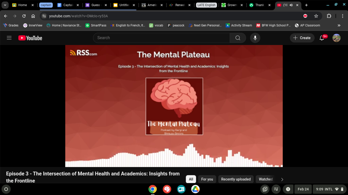This screenshot has width=348, height=195.
Task: Switch to the LATE English tab
Action: click(x=206, y=5)
